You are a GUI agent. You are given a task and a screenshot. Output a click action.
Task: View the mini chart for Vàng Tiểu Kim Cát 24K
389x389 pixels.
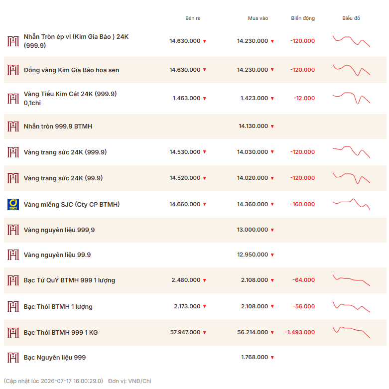coord(351,98)
